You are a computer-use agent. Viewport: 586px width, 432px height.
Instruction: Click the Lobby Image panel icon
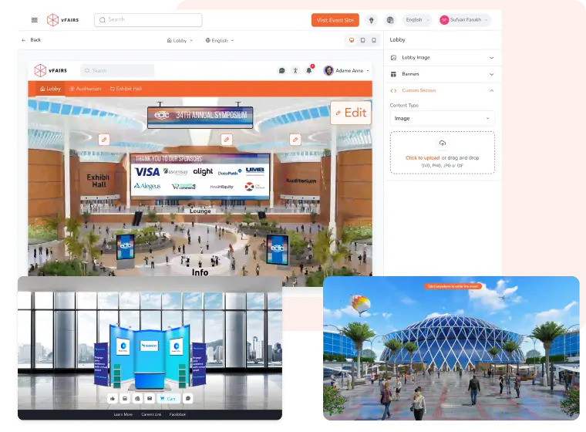pyautogui.click(x=393, y=58)
